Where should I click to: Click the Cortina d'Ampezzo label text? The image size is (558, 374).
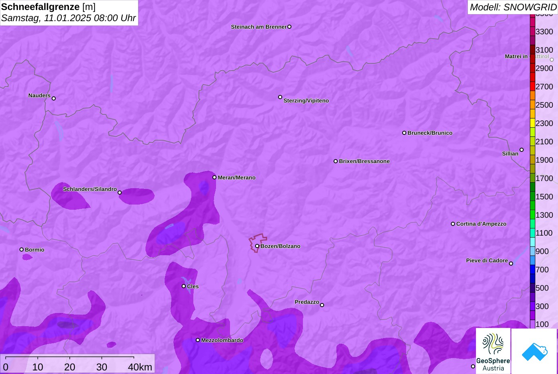481,224
